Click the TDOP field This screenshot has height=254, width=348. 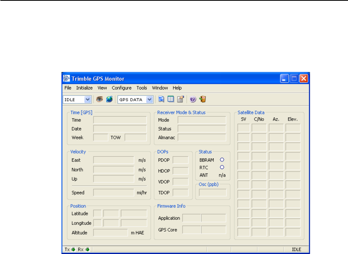click(x=181, y=193)
